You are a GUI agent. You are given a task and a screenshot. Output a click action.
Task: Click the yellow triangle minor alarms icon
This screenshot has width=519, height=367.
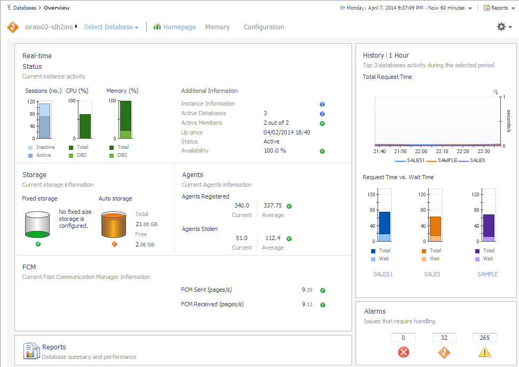[484, 352]
